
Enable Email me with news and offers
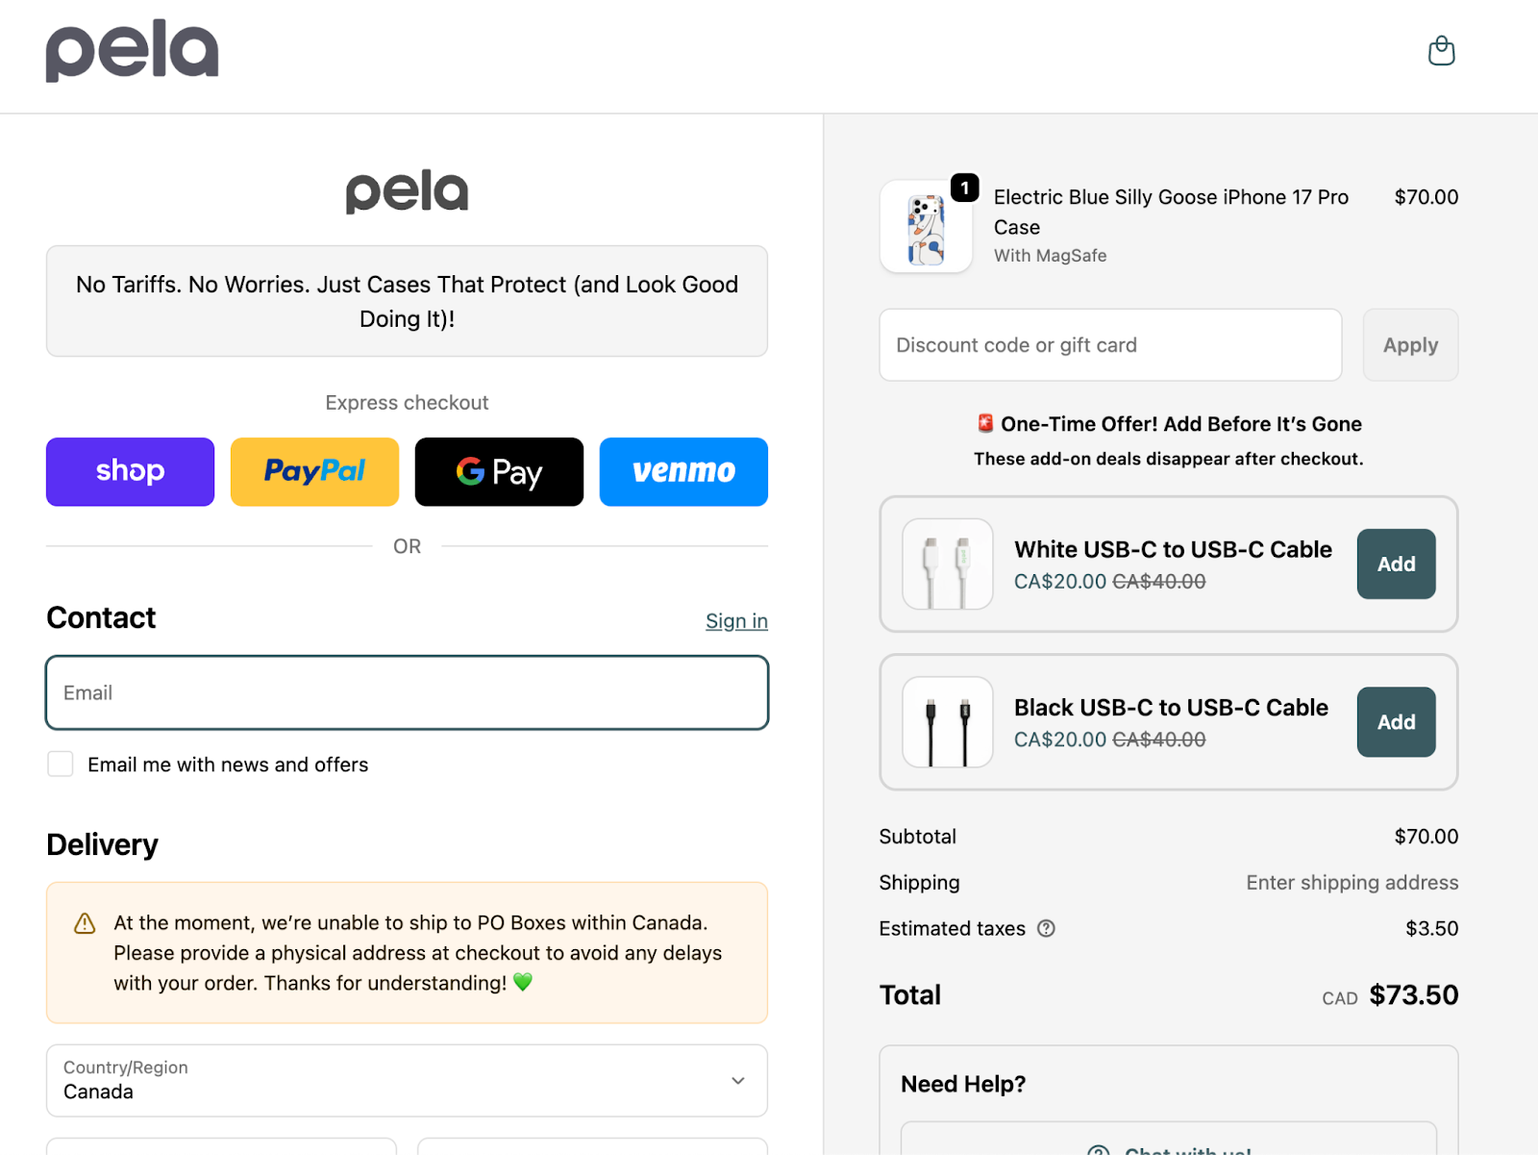point(60,764)
